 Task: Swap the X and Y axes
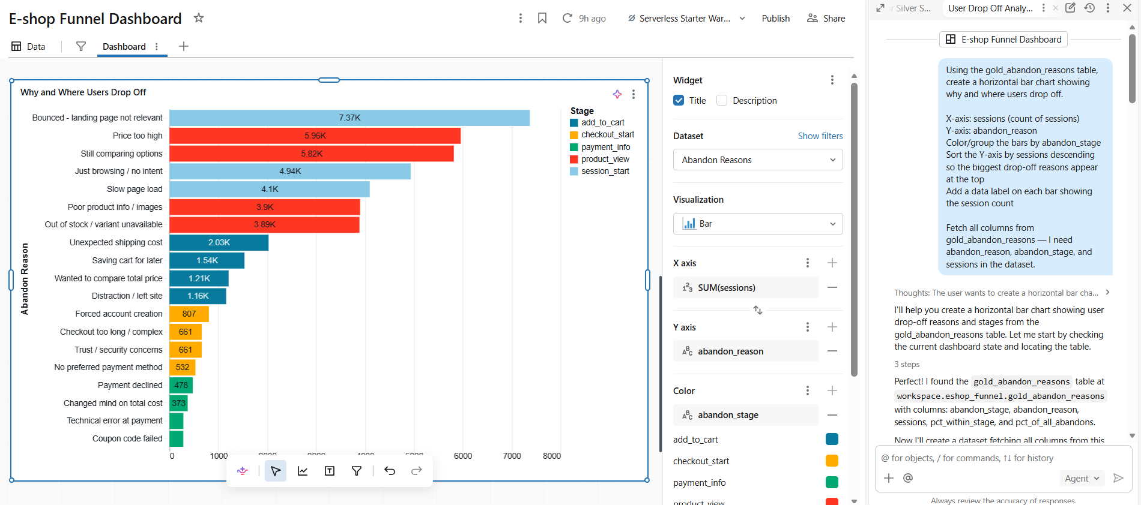pyautogui.click(x=758, y=310)
